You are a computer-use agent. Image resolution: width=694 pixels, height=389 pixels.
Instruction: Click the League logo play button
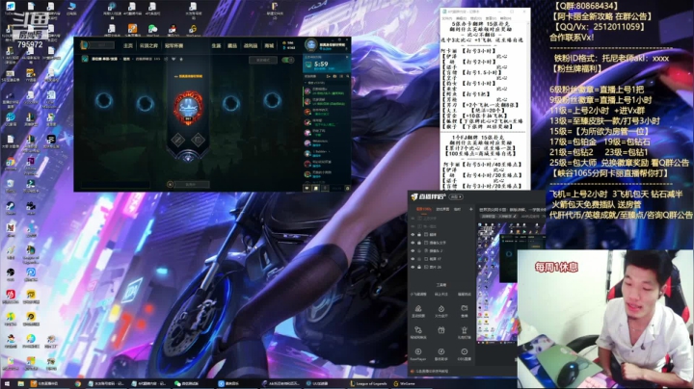coord(97,45)
